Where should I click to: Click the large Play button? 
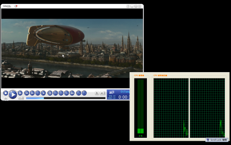coord(13,95)
